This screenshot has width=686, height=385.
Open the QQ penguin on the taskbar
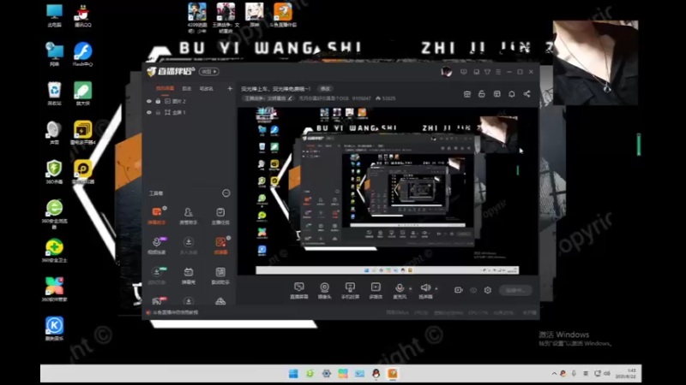click(376, 374)
